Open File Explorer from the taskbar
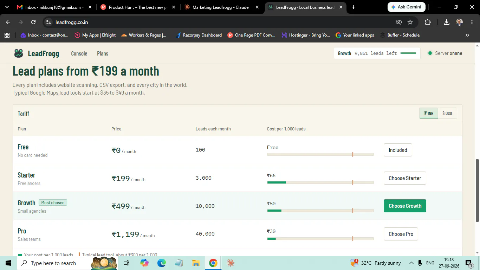Screen dimensions: 480x270 [x=196, y=263]
